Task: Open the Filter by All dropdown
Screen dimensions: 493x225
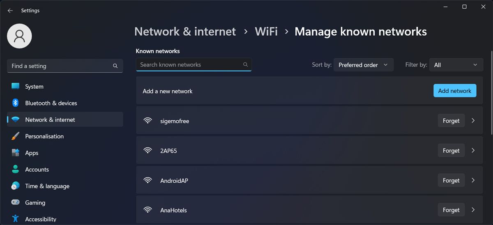Action: pyautogui.click(x=456, y=65)
